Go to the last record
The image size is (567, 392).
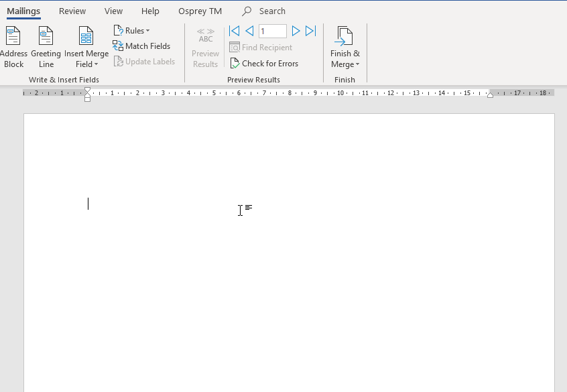click(310, 31)
